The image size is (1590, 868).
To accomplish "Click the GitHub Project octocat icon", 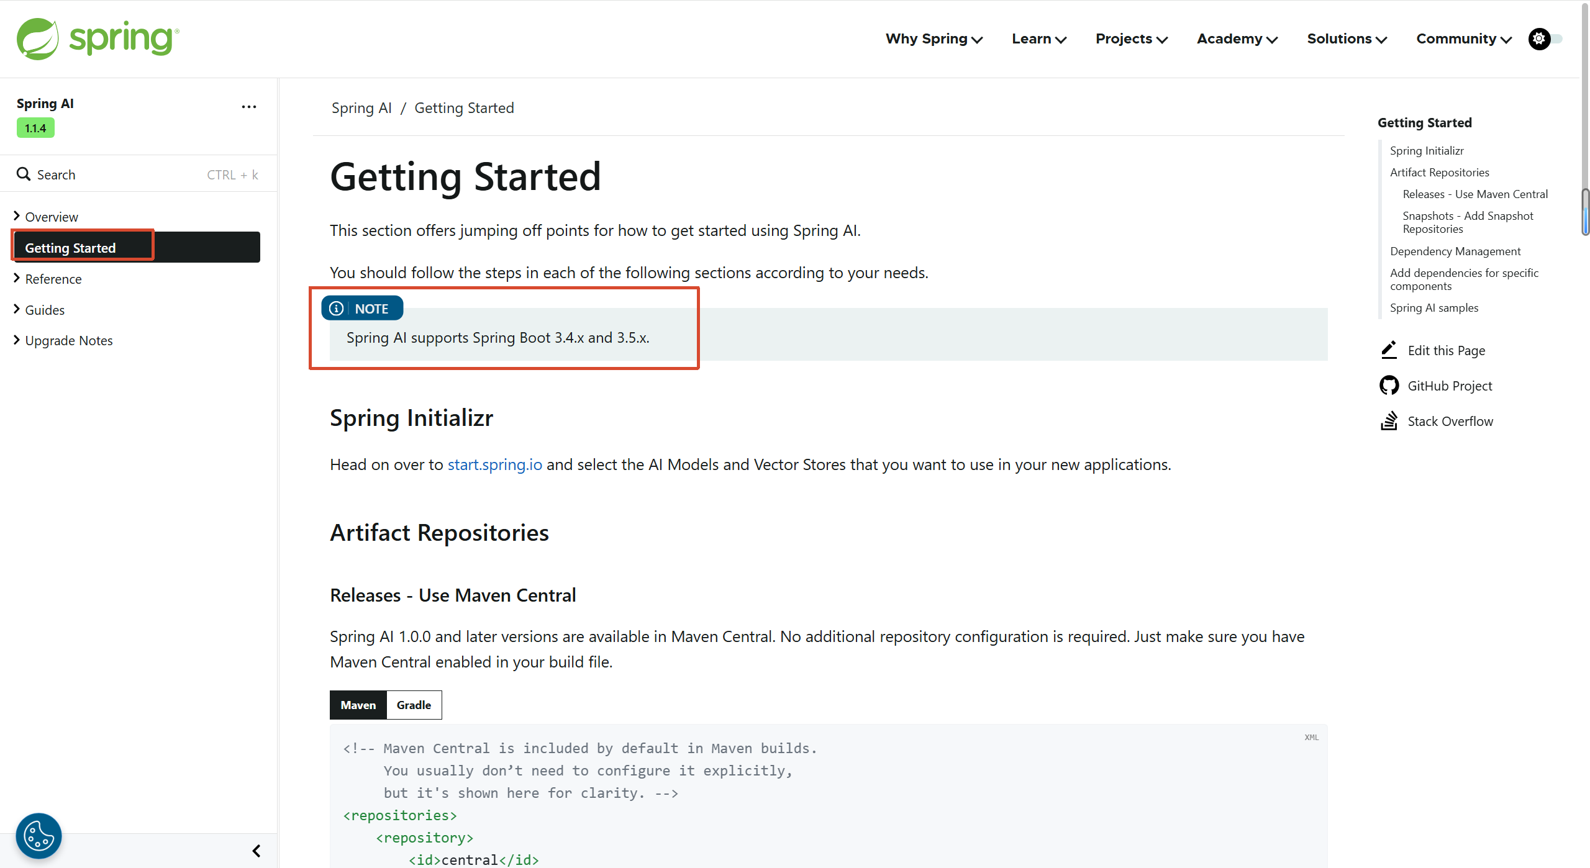I will tap(1389, 386).
